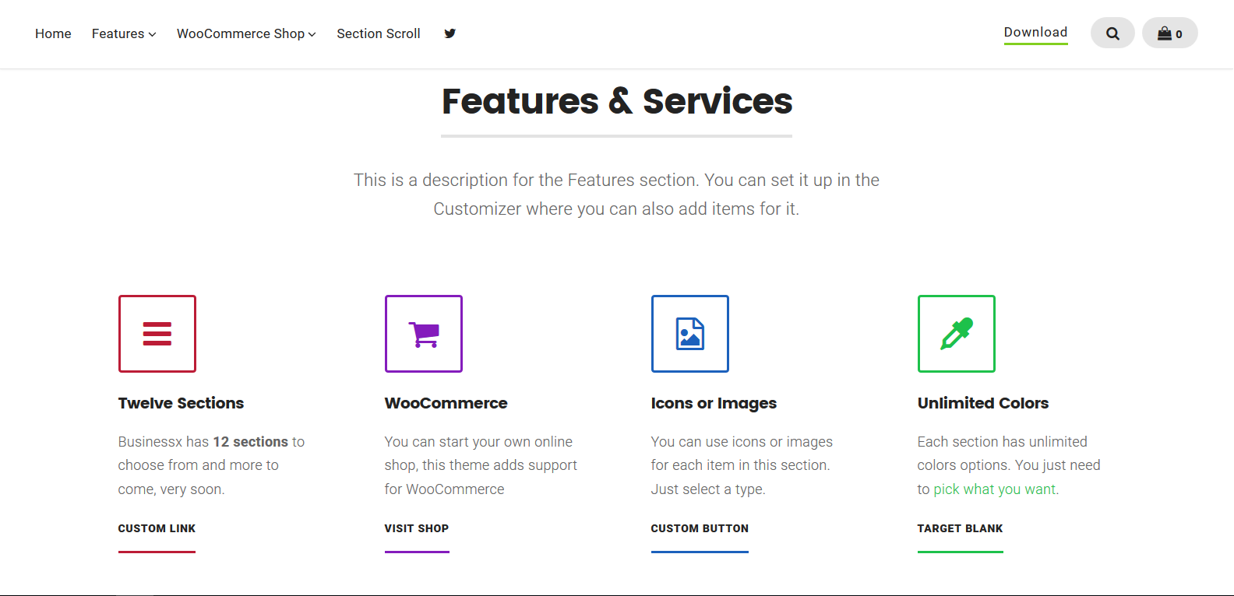Open the search magnifier button
The width and height of the screenshot is (1234, 596).
[x=1112, y=33]
